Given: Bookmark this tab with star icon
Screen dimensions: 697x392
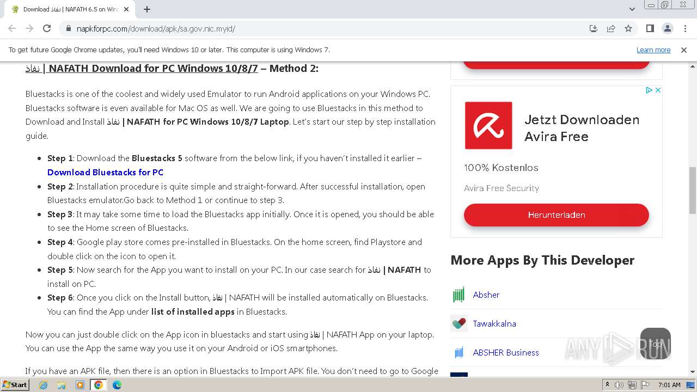Looking at the screenshot, I should pos(628,28).
